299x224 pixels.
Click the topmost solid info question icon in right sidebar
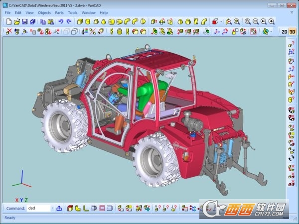pos(291,45)
